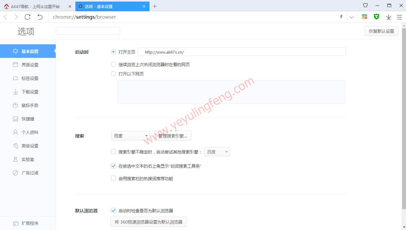This screenshot has height=230, width=406.
Task: Open the skin shirt icon in title bar
Action: click(x=365, y=5)
